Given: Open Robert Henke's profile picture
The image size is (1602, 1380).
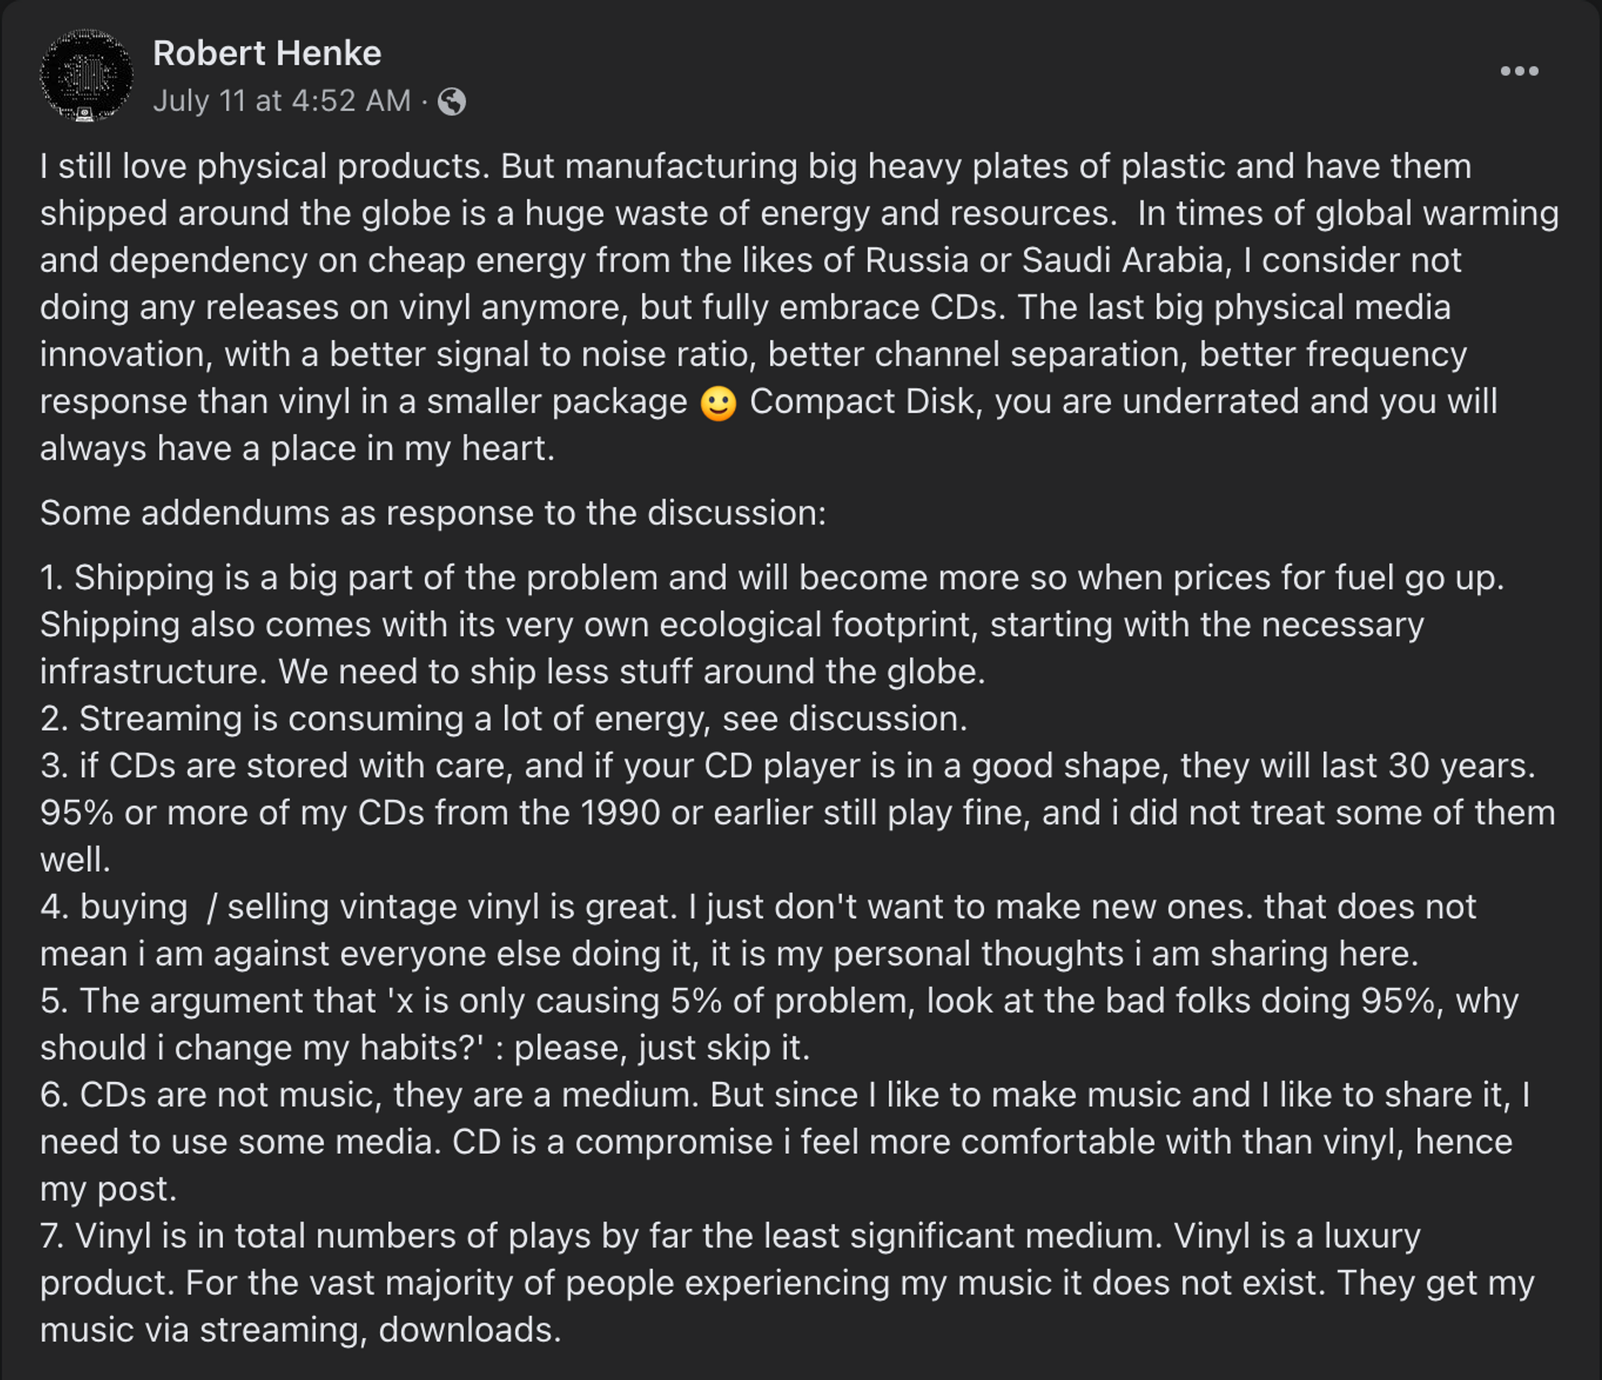Looking at the screenshot, I should pos(86,76).
